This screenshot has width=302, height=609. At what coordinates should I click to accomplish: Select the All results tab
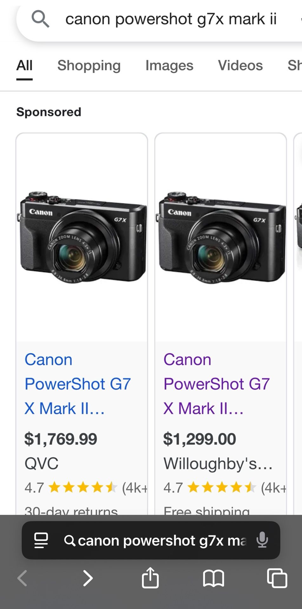pos(24,66)
